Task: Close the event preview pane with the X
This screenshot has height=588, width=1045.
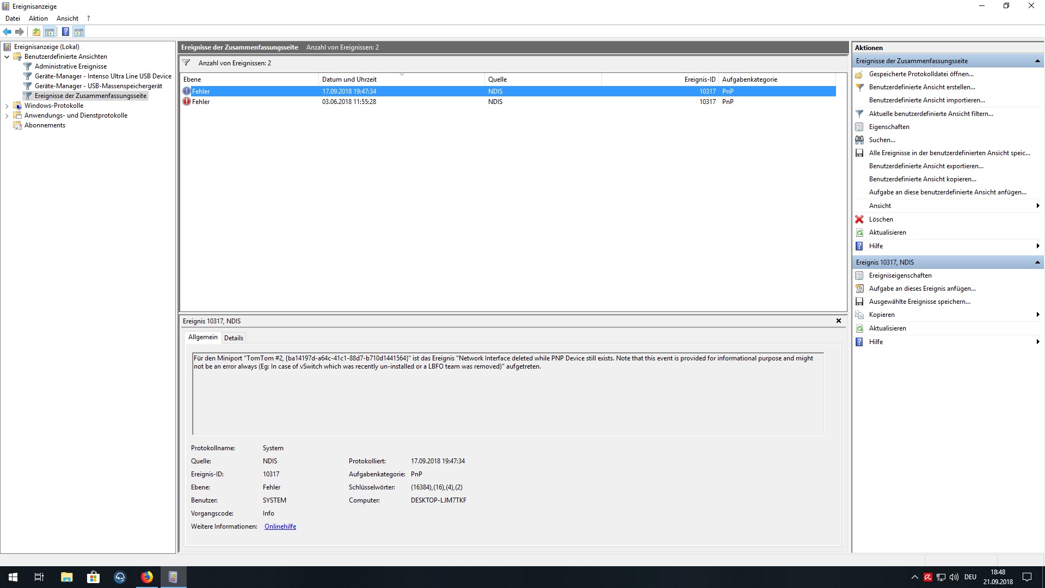Action: point(838,321)
